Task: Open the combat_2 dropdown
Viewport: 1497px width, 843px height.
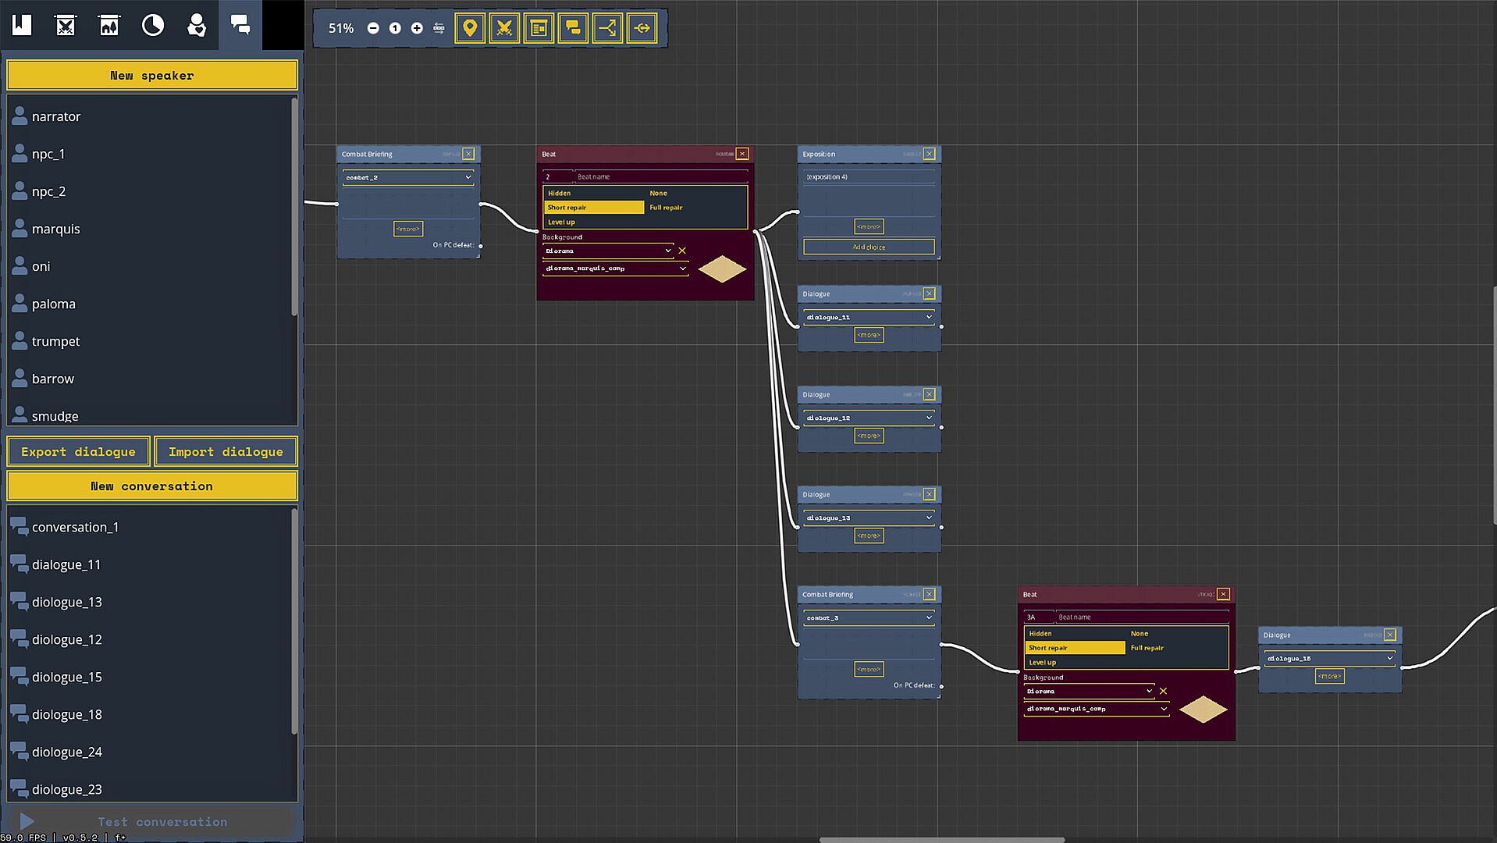Action: coord(408,177)
